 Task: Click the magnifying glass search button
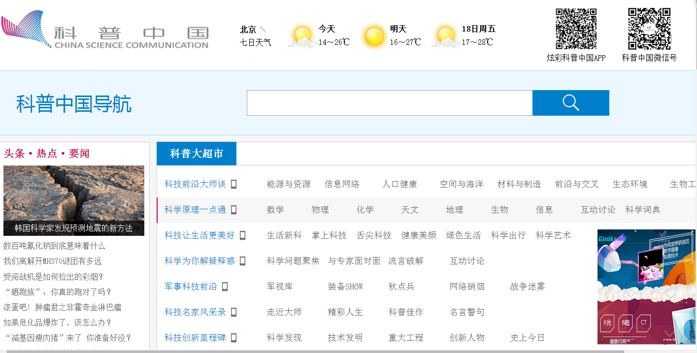point(570,103)
